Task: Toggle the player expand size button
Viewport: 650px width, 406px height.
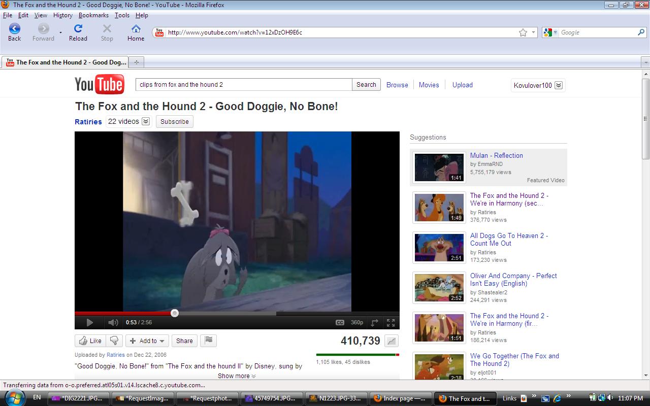Action: (x=375, y=322)
